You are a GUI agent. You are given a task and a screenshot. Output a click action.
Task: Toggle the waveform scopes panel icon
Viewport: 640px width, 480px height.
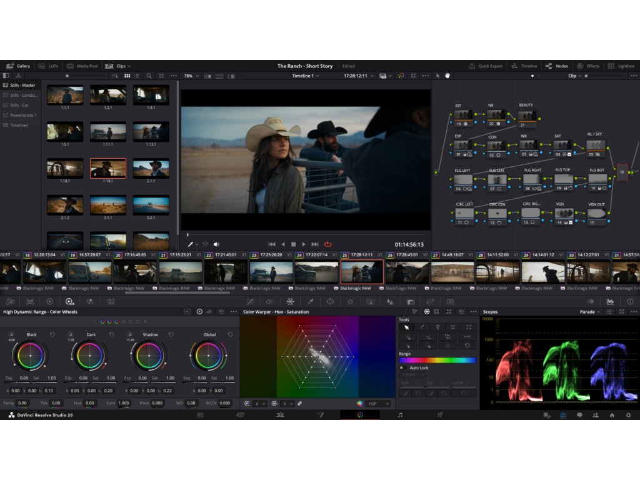tap(609, 301)
